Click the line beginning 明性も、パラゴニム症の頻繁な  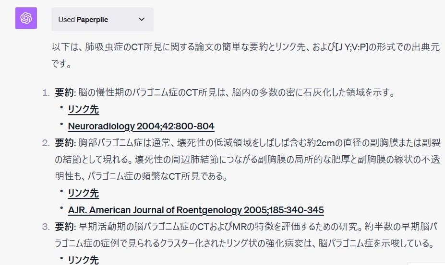[141, 176]
